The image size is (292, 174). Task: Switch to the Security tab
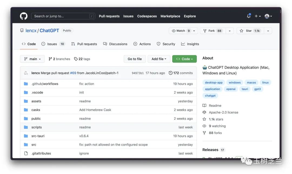click(166, 44)
